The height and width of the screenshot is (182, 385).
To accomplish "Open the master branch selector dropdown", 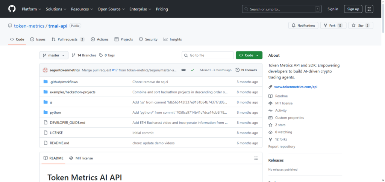I will point(54,56).
